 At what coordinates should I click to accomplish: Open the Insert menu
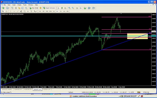point(14,5)
